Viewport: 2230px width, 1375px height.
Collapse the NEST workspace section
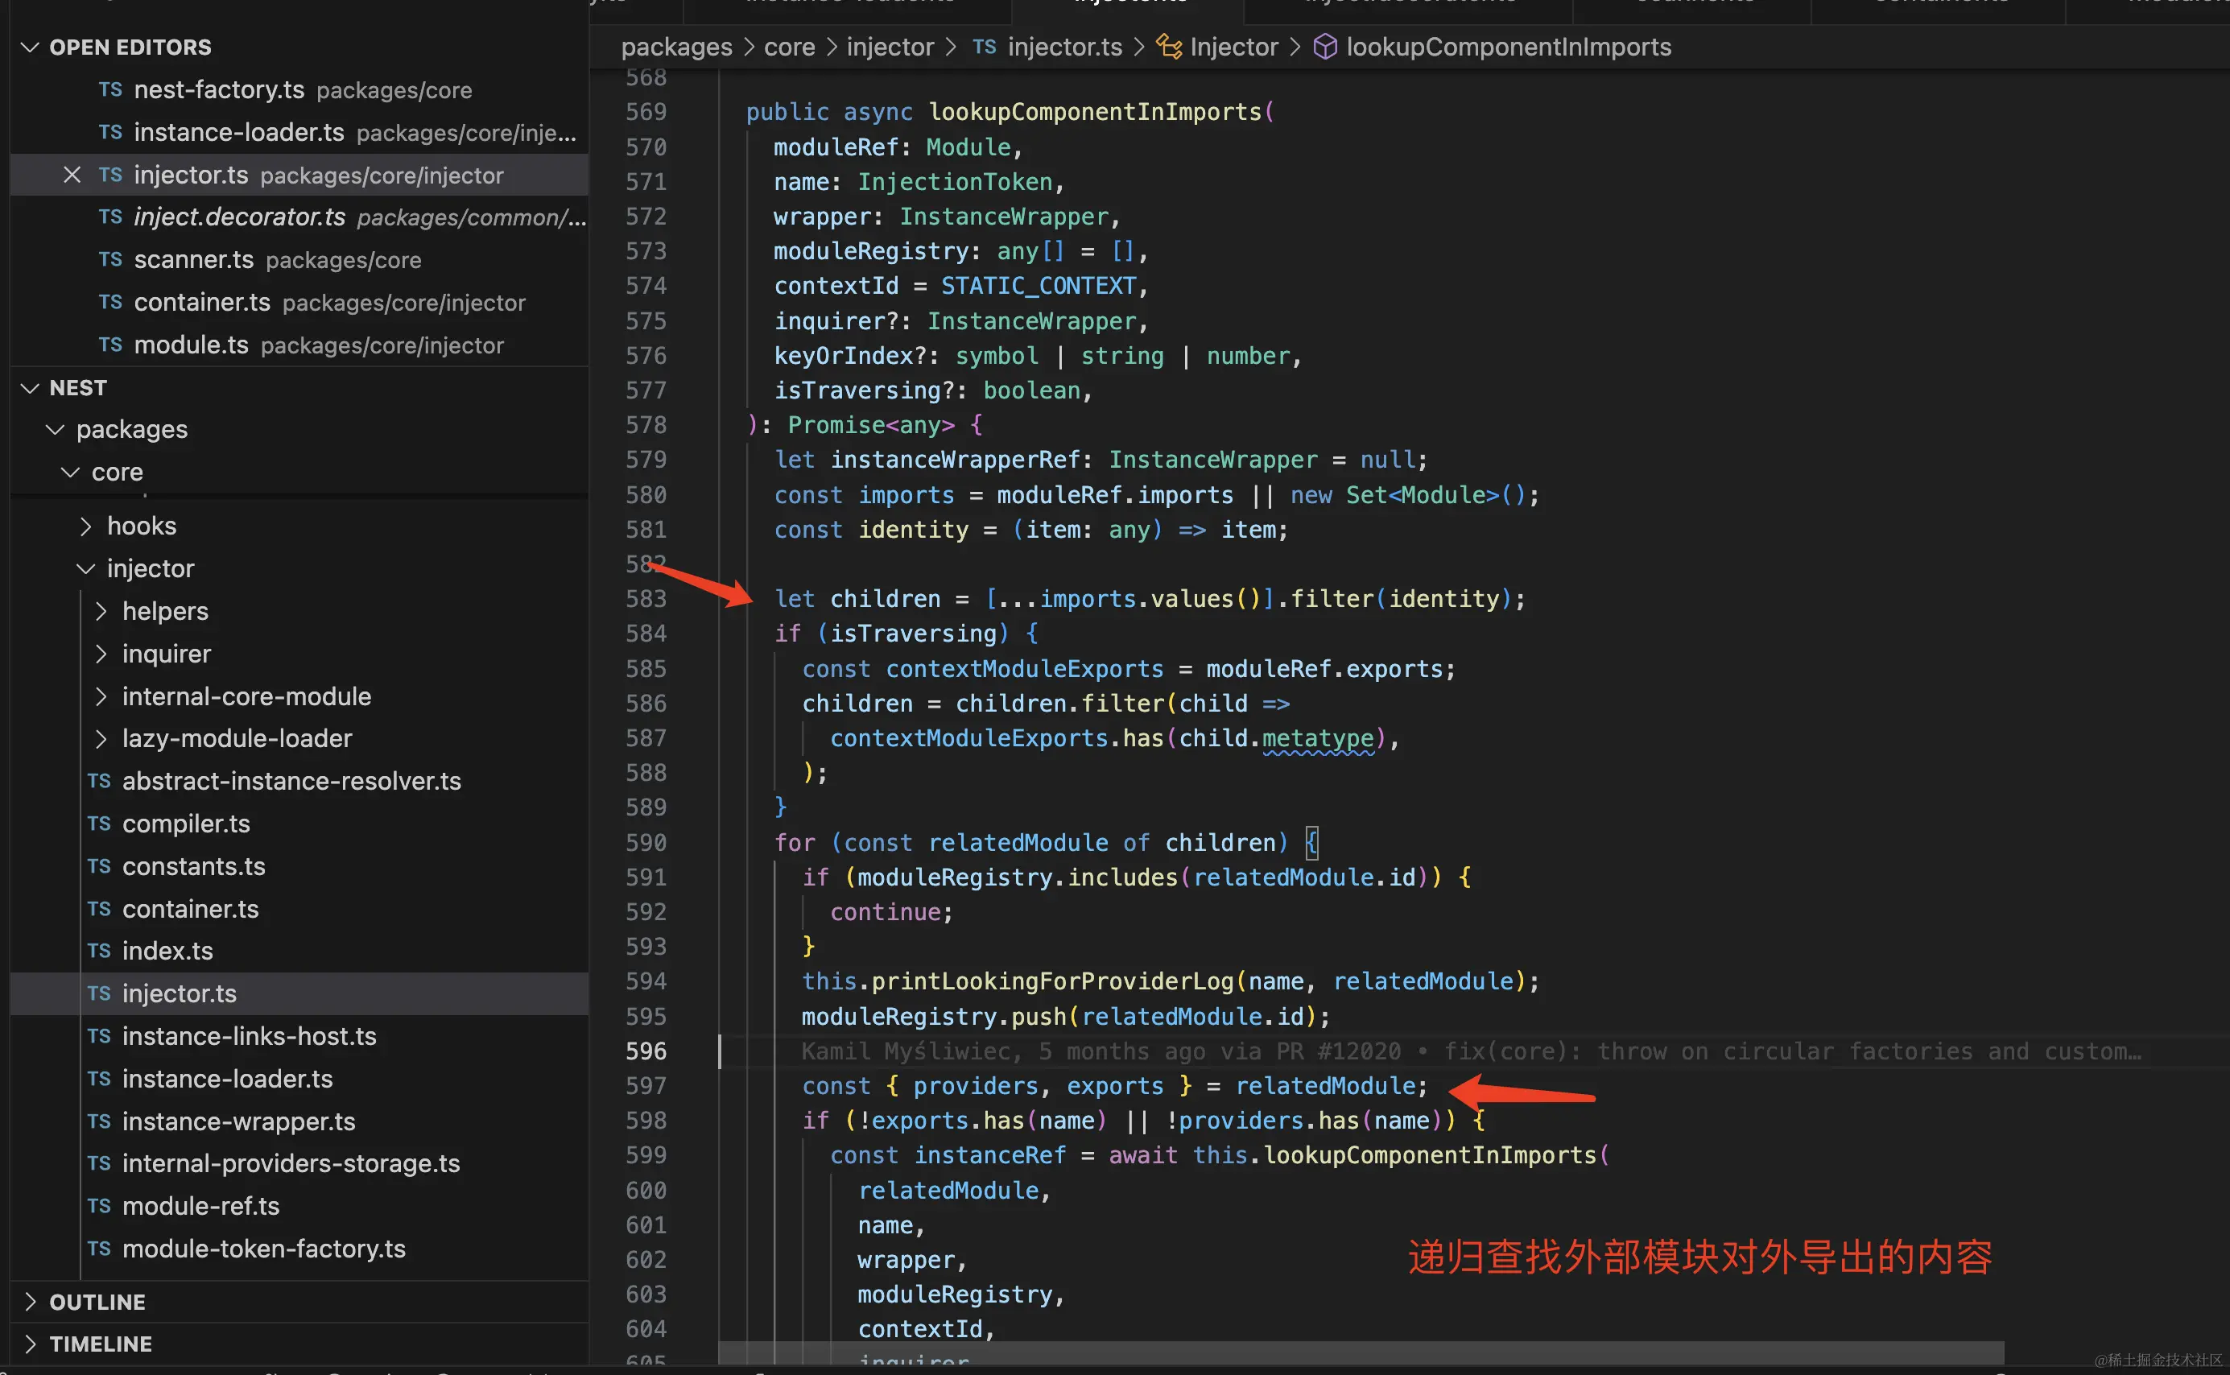[30, 388]
